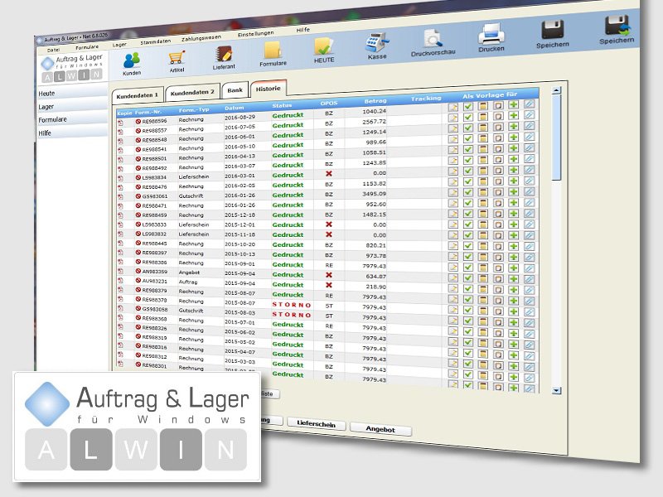The height and width of the screenshot is (497, 663).
Task: Open PDF copy of row RE988378
Action: [x=120, y=299]
